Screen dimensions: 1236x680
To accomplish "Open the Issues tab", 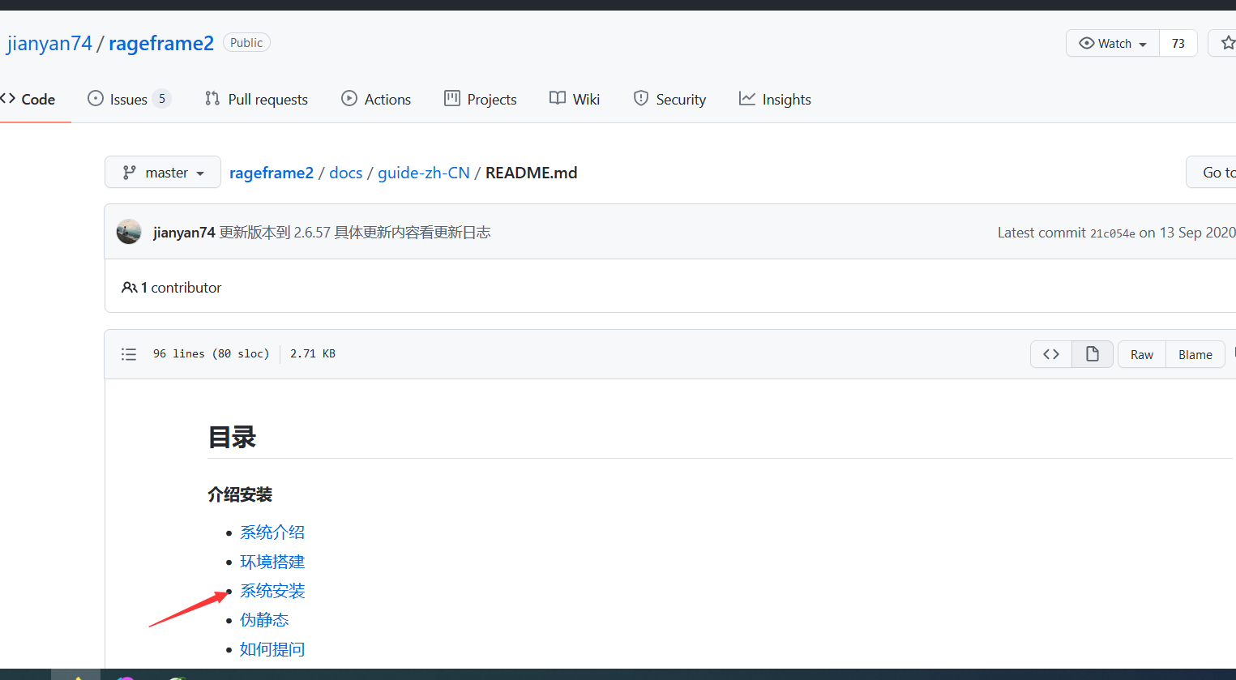I will [x=129, y=99].
